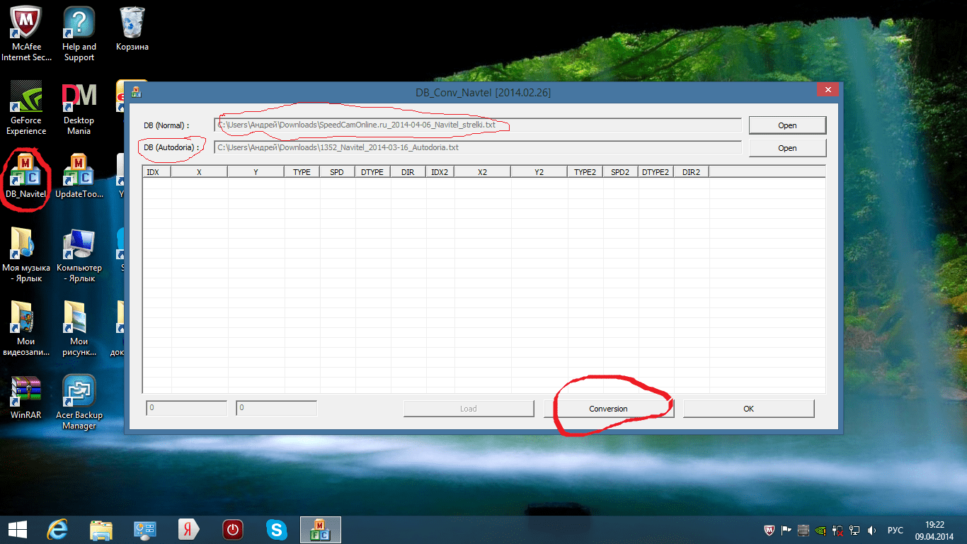Switch input language via РУС indicator
The image size is (967, 544).
896,530
